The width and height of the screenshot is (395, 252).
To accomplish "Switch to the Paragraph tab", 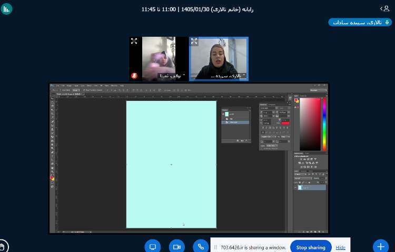I will pyautogui.click(x=272, y=104).
